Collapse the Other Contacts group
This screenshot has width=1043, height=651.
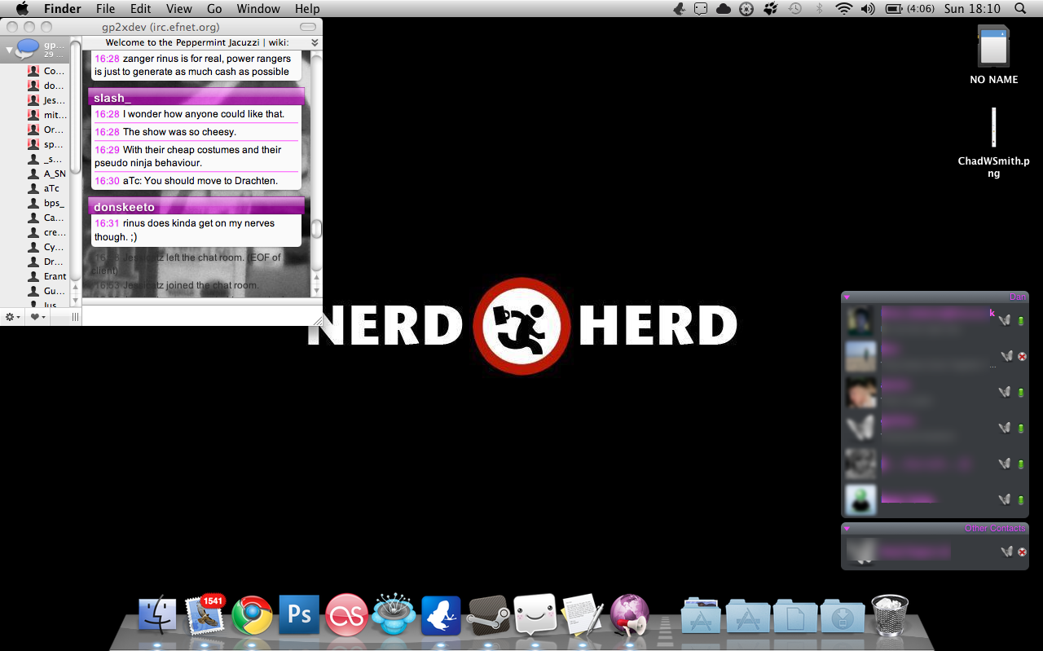(x=847, y=528)
